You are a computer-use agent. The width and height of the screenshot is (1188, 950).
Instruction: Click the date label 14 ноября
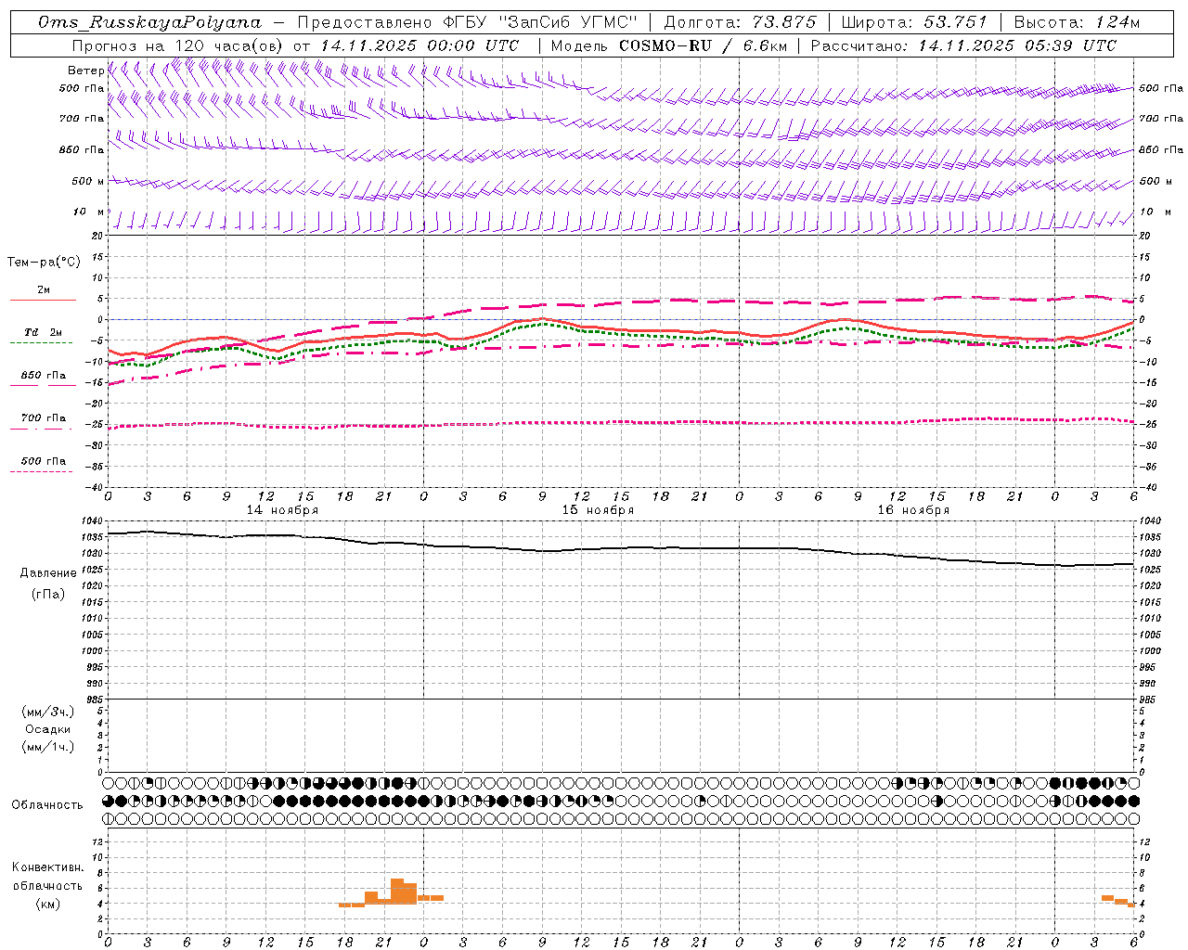[x=282, y=510]
